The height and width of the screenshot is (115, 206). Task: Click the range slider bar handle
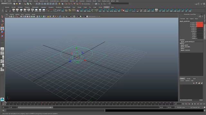35,107
